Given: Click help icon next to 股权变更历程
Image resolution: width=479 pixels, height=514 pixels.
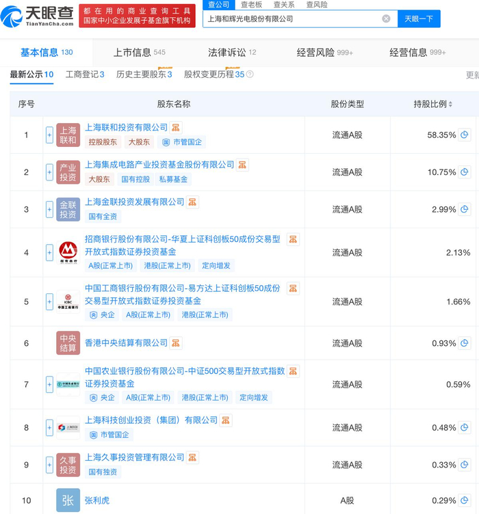Looking at the screenshot, I should (x=250, y=75).
